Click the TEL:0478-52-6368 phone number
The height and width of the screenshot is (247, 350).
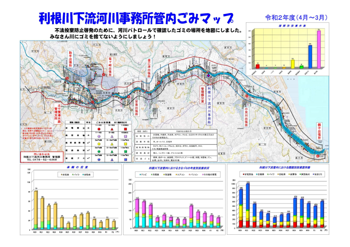[x=42, y=160]
